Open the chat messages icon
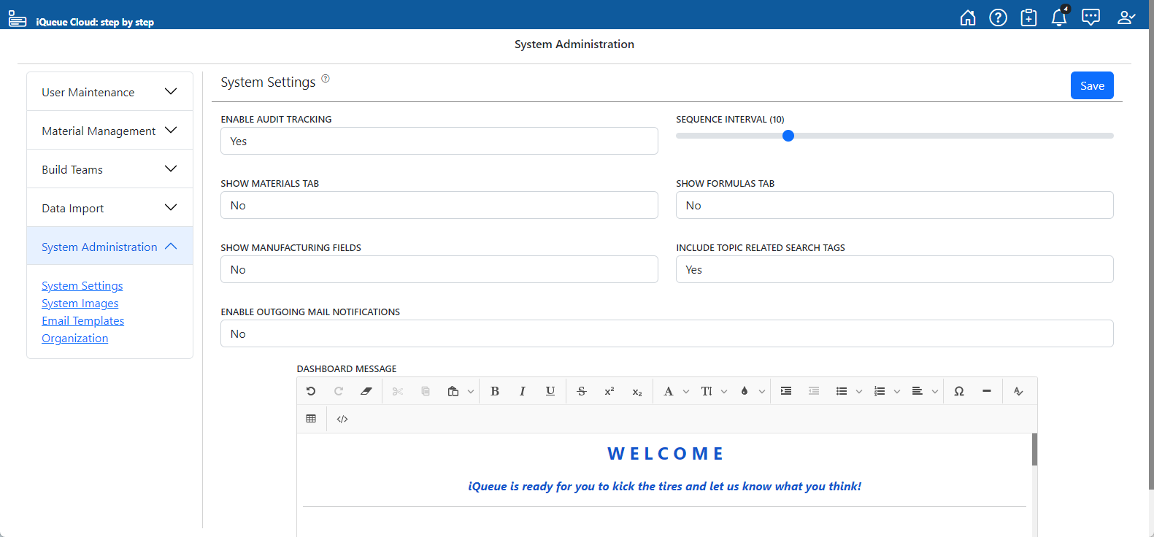Viewport: 1154px width, 537px height. click(1090, 18)
